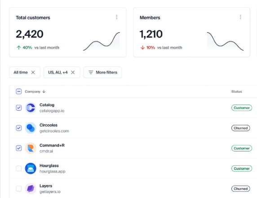Viewport: 257px width, 198px height.
Task: Click the Catalog company logo
Action: 31,108
